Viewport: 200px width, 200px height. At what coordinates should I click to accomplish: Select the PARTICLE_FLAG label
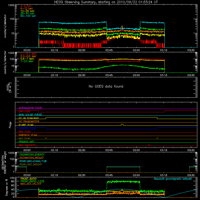(28, 135)
